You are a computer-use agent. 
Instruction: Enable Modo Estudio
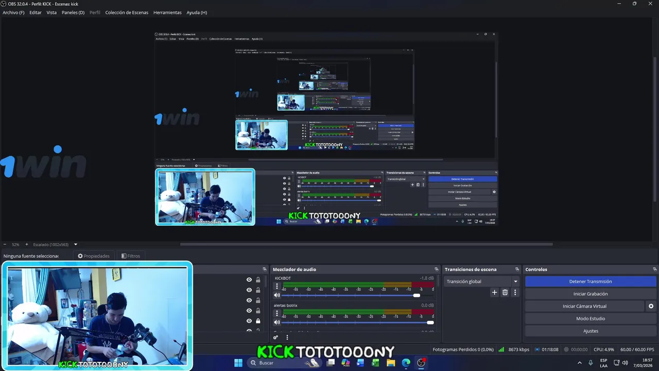tap(591, 318)
